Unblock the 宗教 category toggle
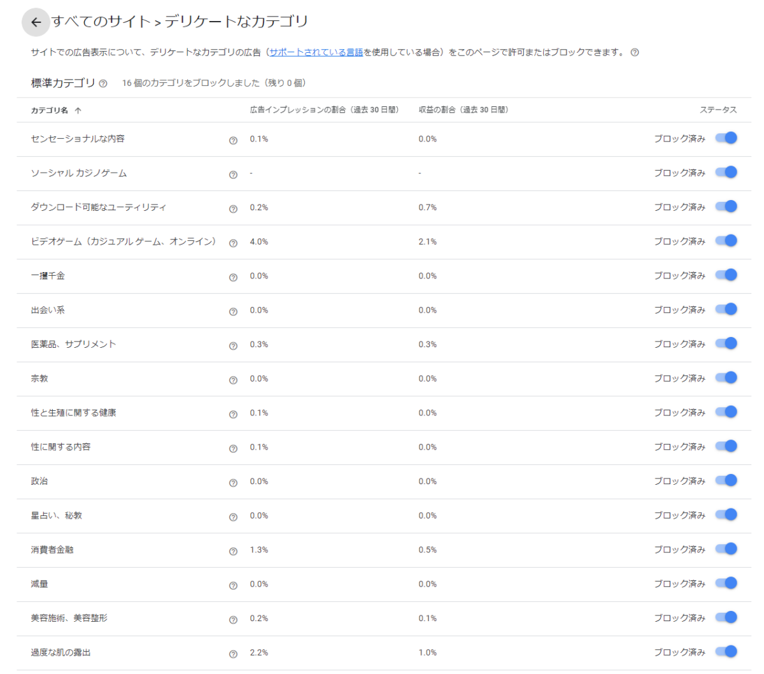Image resolution: width=764 pixels, height=674 pixels. coord(726,378)
